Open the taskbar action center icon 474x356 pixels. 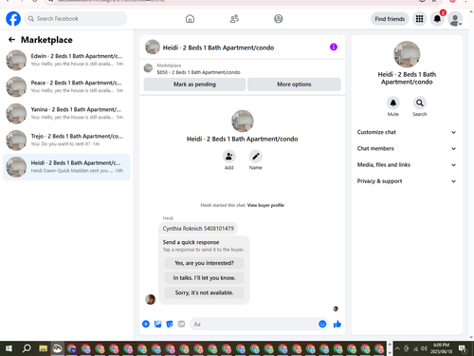click(463, 348)
